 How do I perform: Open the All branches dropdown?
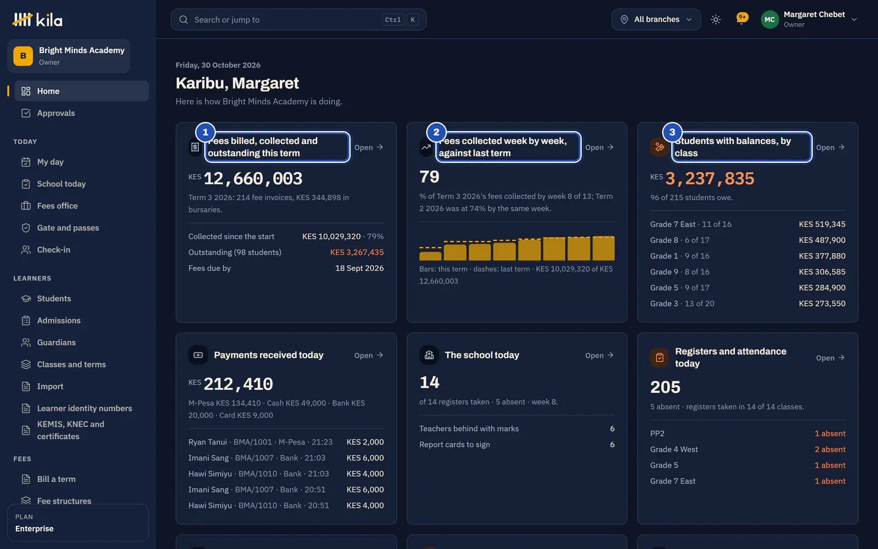tap(656, 20)
